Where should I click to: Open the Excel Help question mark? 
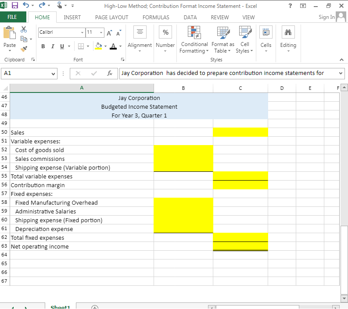pyautogui.click(x=290, y=6)
